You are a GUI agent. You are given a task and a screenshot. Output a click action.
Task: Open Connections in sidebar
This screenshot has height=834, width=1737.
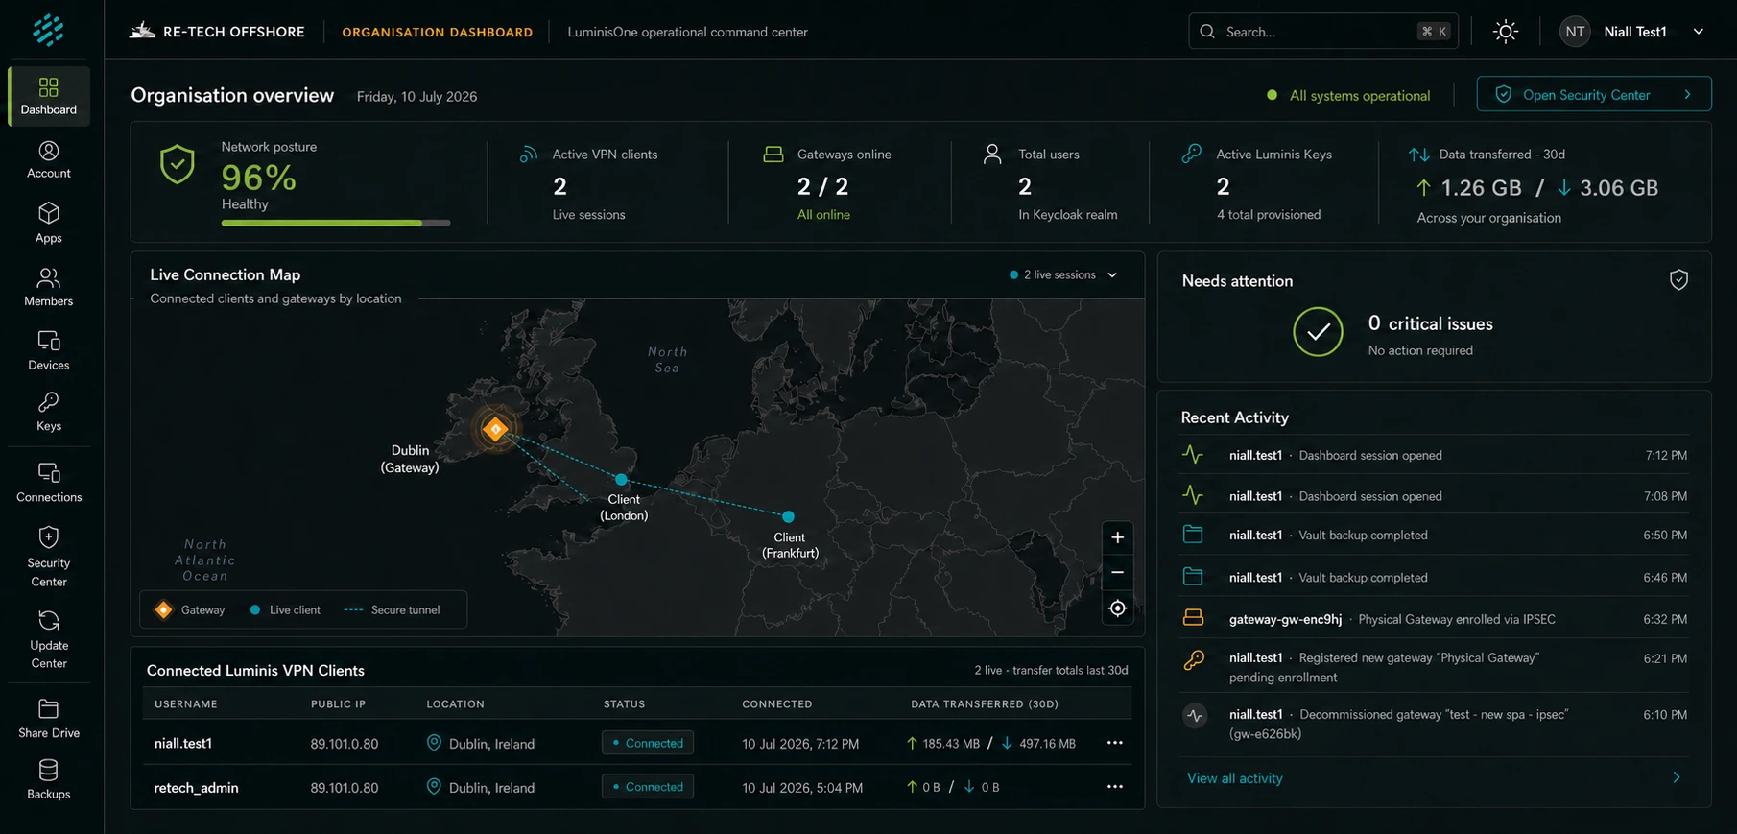tap(49, 483)
